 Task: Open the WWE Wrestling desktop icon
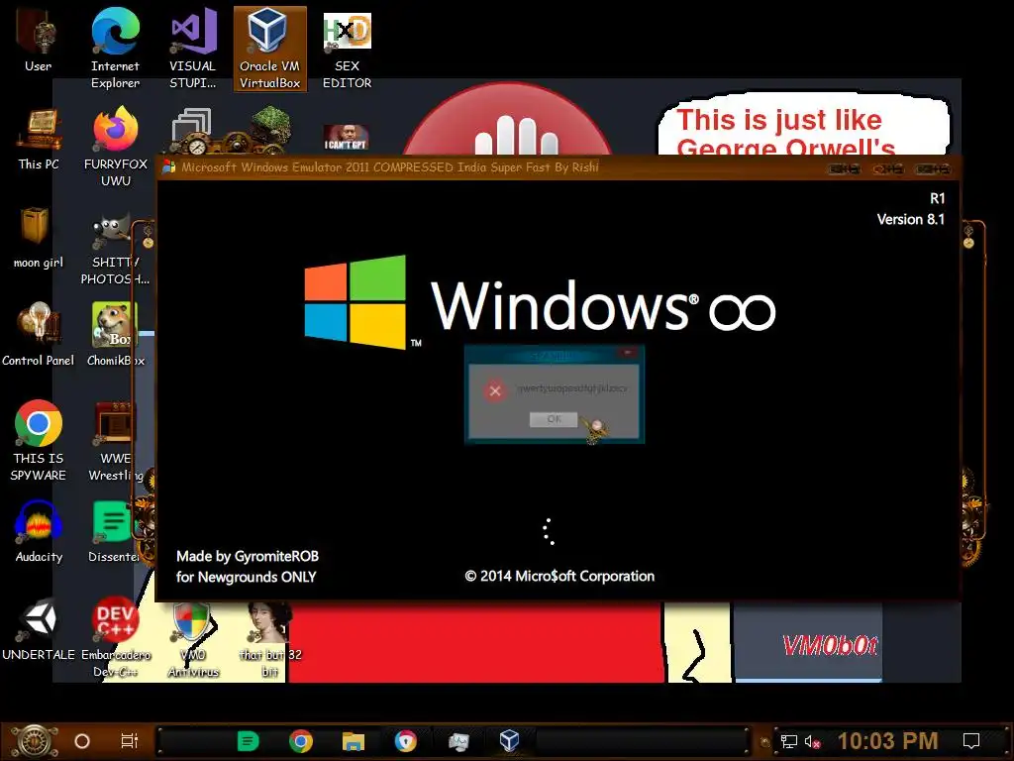pyautogui.click(x=116, y=441)
